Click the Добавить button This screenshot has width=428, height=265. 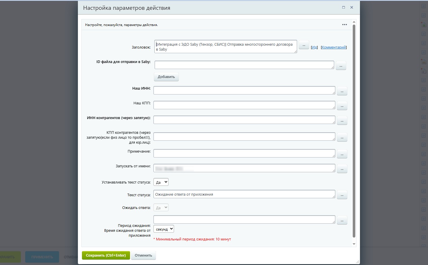166,77
